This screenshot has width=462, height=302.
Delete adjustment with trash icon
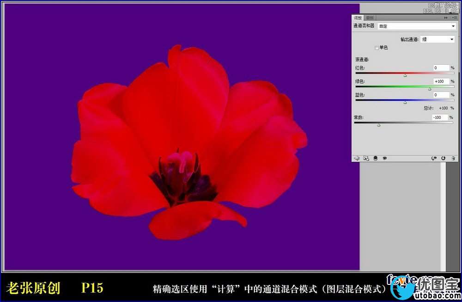[x=453, y=158]
